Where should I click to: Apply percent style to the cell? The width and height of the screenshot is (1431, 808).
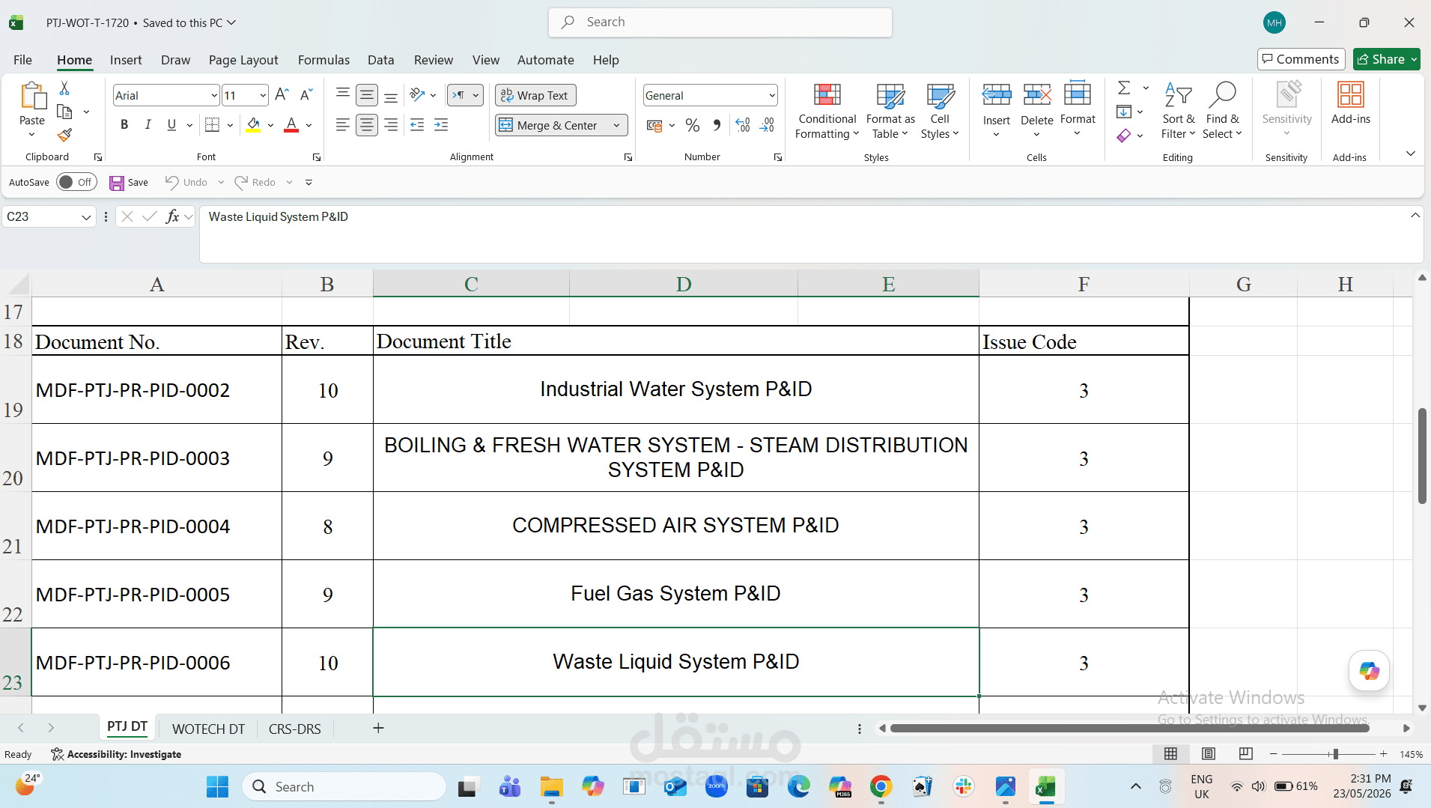(693, 125)
